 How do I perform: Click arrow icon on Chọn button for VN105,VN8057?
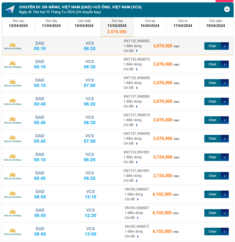(225, 194)
